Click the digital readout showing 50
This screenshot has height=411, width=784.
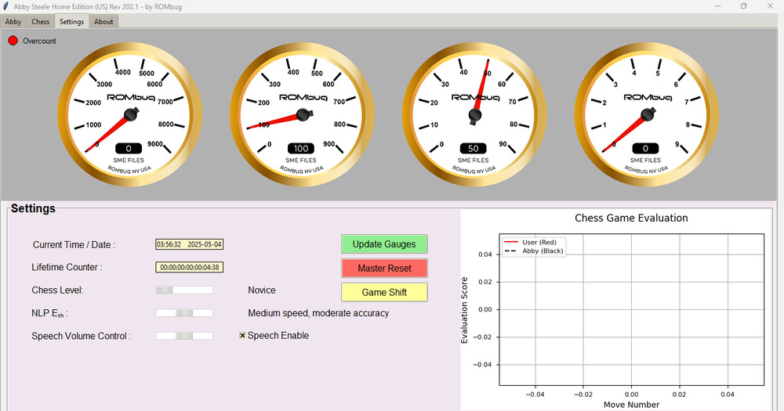coord(474,148)
